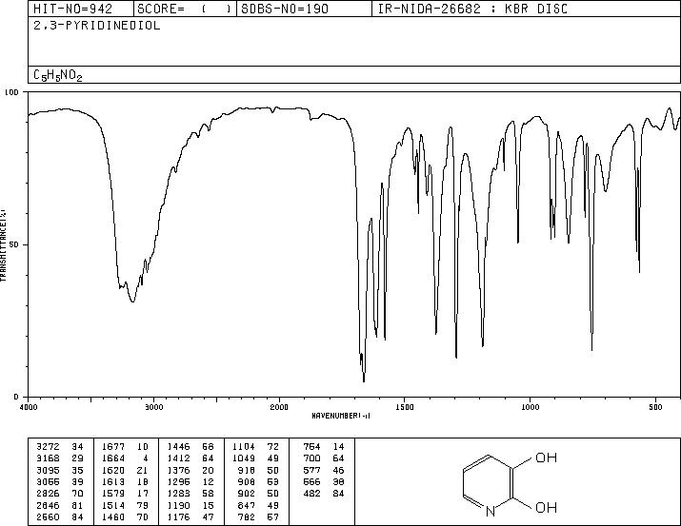Click the 1460 entry in the peak table

(x=113, y=516)
